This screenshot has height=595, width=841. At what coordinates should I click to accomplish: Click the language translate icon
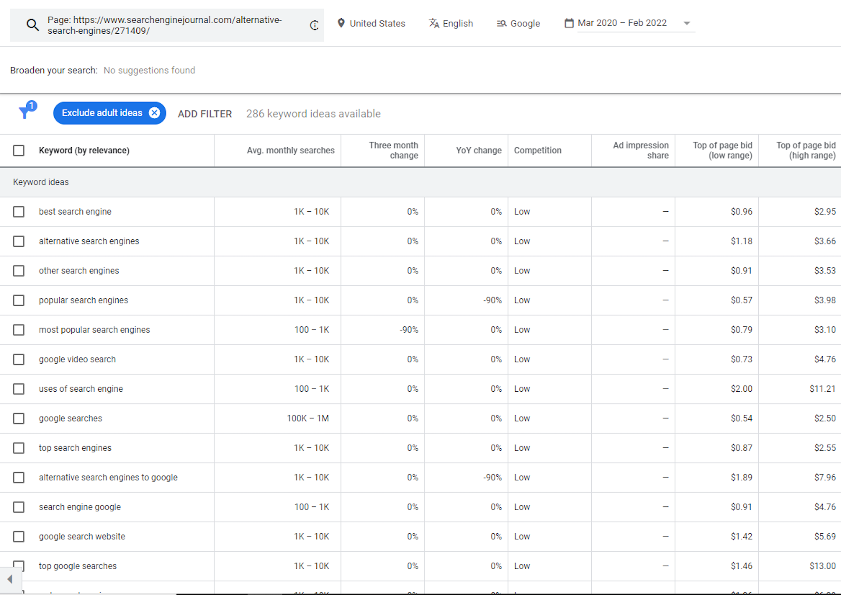click(434, 24)
